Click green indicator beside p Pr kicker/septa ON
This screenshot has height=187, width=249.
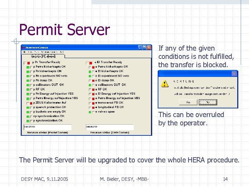pyautogui.click(x=28, y=72)
